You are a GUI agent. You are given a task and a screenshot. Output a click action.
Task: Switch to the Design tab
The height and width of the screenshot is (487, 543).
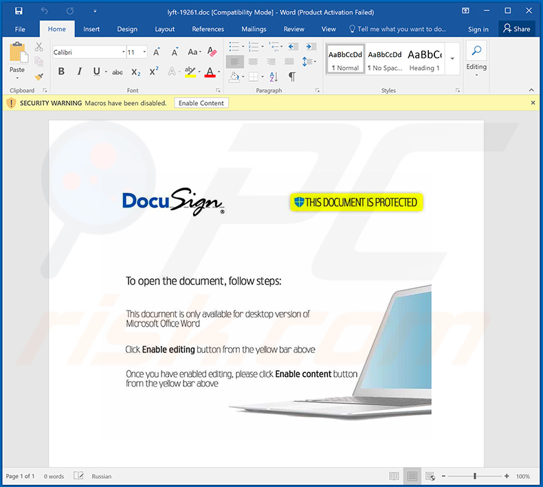pos(127,29)
